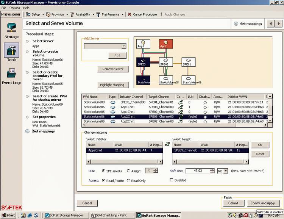Select Read Only access radio
Image resolution: width=284 pixels, height=219 pixels.
click(128, 180)
